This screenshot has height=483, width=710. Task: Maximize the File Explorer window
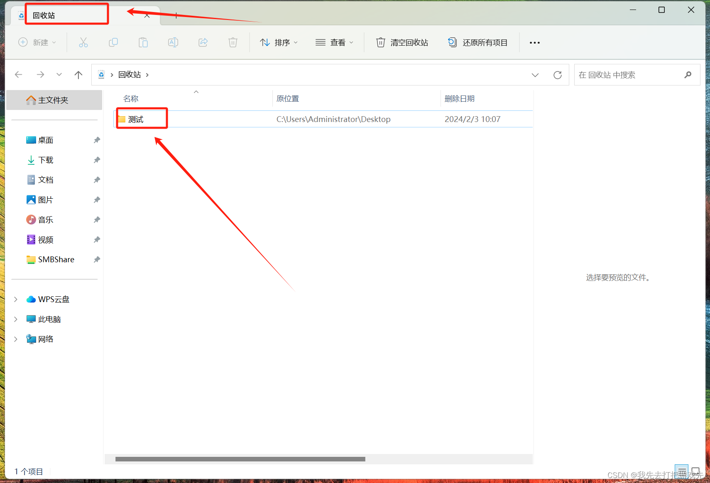(662, 10)
